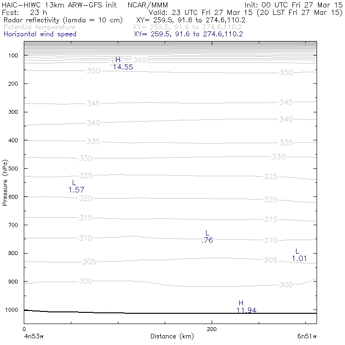Viewport: 345px width, 345px height.
Task: Click the "1000" pressure tick label
Action: click(x=12, y=310)
